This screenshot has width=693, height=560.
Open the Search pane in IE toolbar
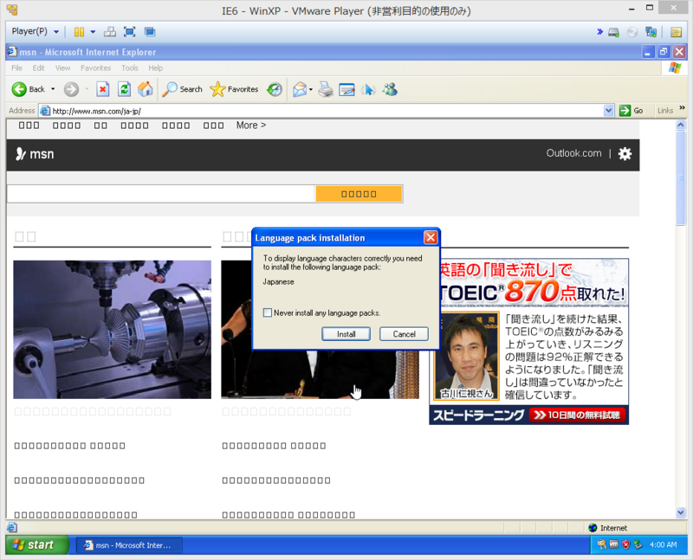tap(182, 90)
